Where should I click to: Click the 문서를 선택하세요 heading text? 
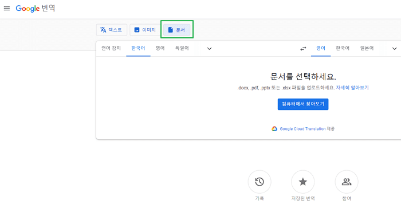click(303, 77)
